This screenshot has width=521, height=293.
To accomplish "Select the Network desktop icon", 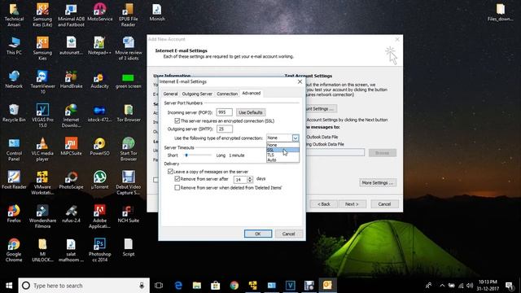I will 14,80.
